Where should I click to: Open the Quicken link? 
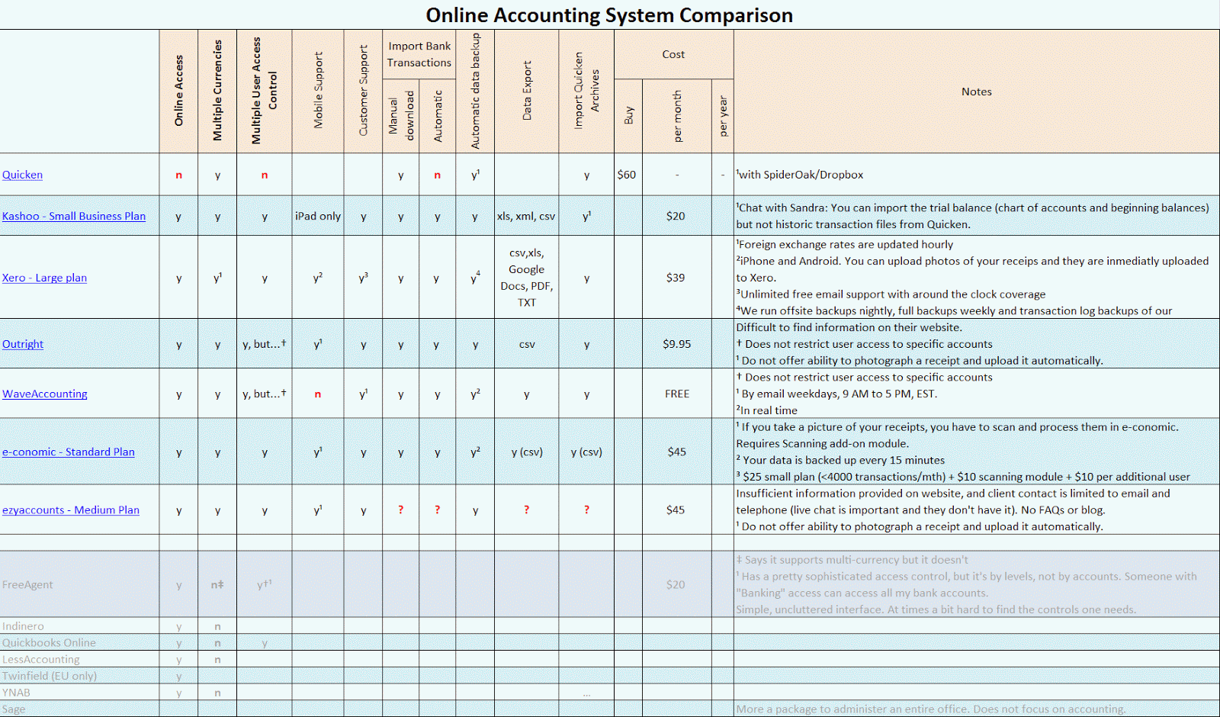[x=22, y=175]
